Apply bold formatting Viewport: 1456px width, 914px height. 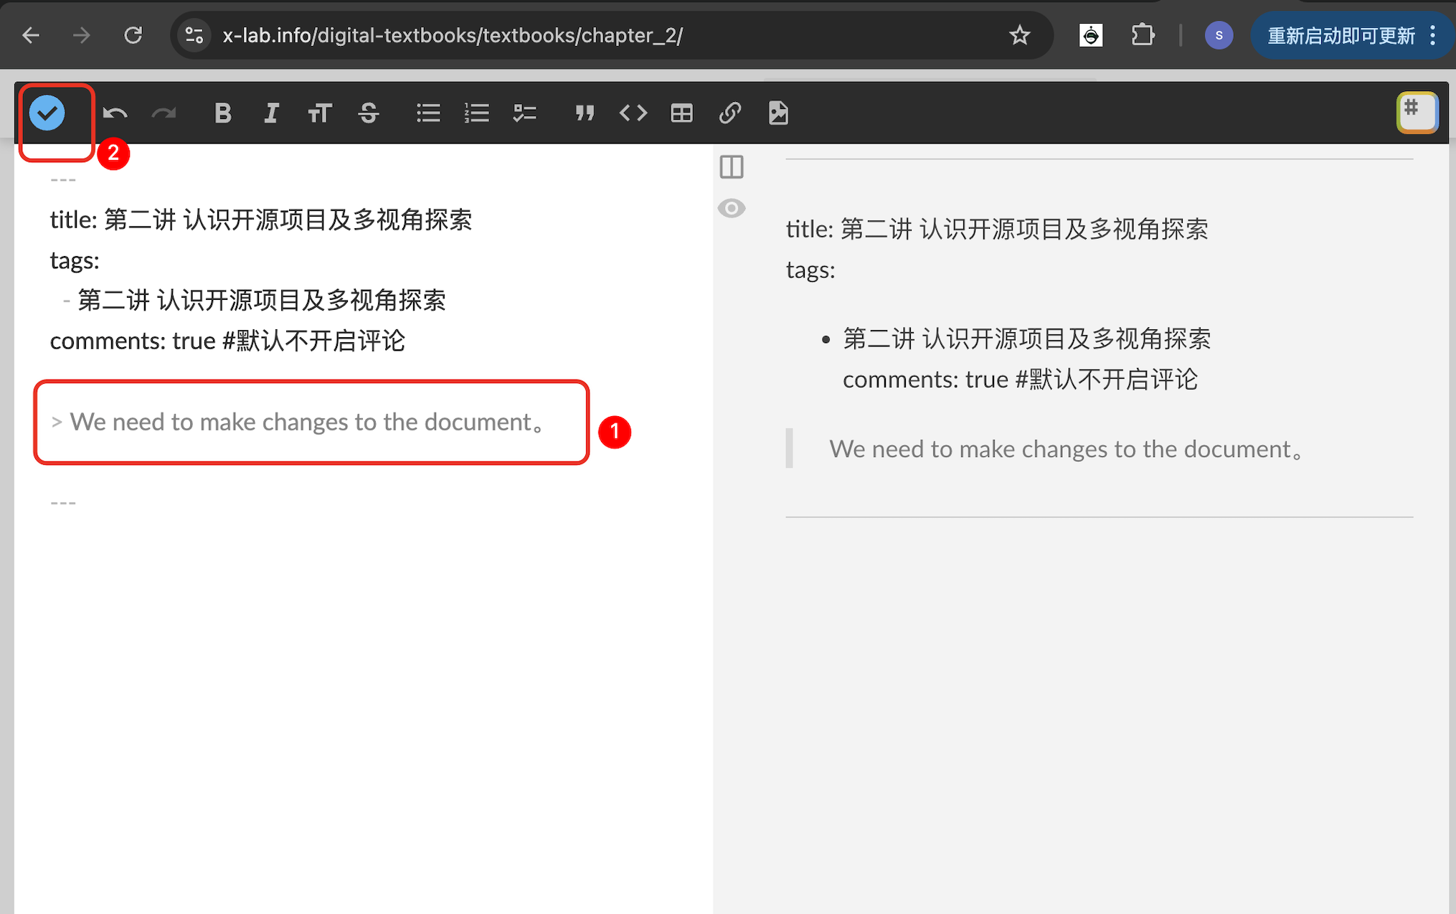pos(223,113)
